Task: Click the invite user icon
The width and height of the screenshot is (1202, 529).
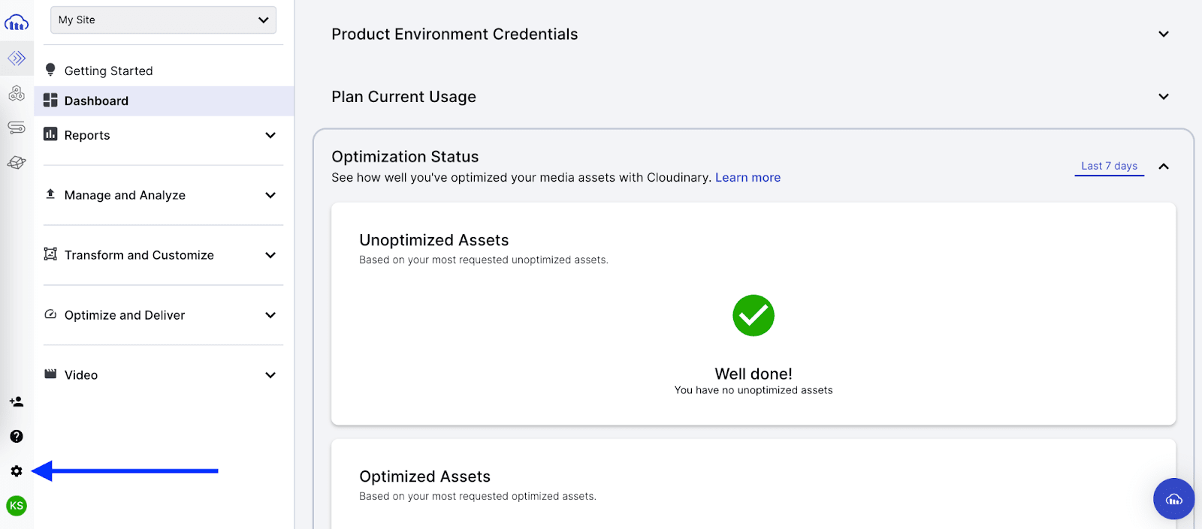Action: click(x=17, y=402)
